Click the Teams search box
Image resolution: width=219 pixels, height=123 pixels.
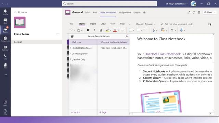(109, 4)
